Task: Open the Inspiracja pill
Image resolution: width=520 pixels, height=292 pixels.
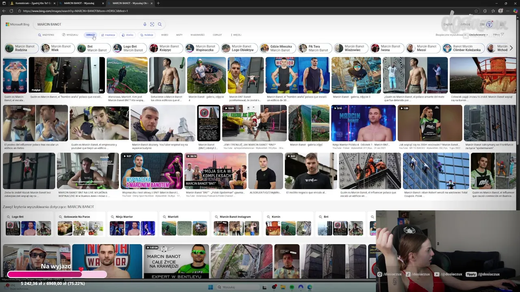Action: pos(108,35)
